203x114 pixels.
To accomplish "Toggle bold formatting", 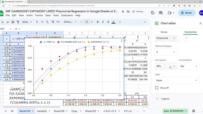I will tap(98, 22).
